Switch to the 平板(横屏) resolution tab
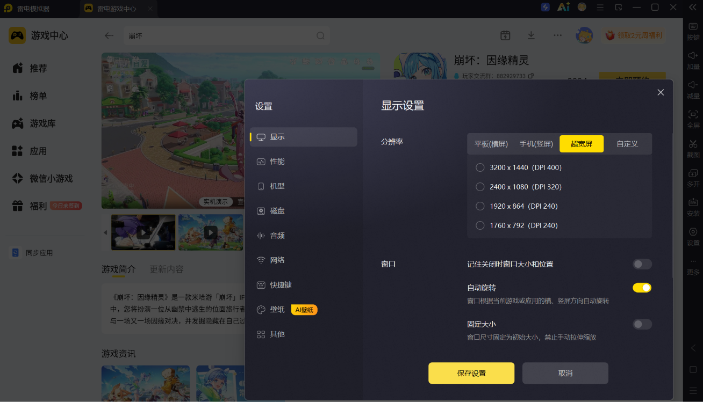Viewport: 703px width, 402px height. (x=491, y=144)
